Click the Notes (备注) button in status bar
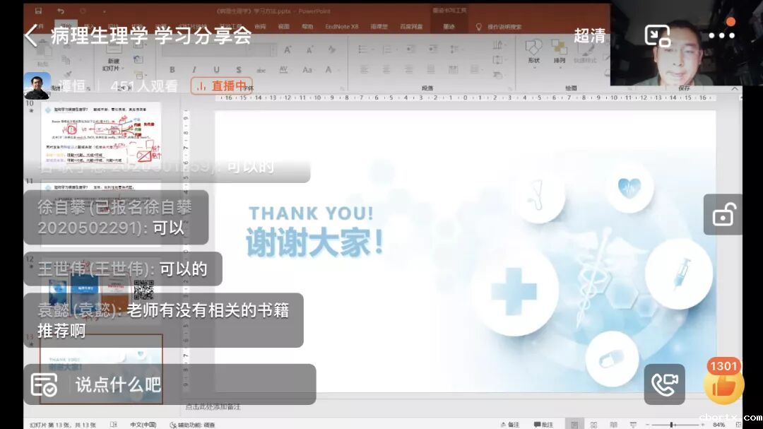763x429 pixels. click(x=509, y=424)
